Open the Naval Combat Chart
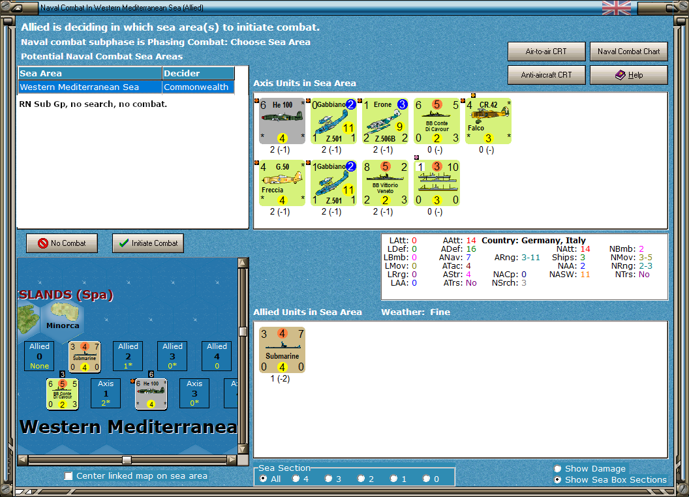The width and height of the screenshot is (689, 497). [628, 52]
